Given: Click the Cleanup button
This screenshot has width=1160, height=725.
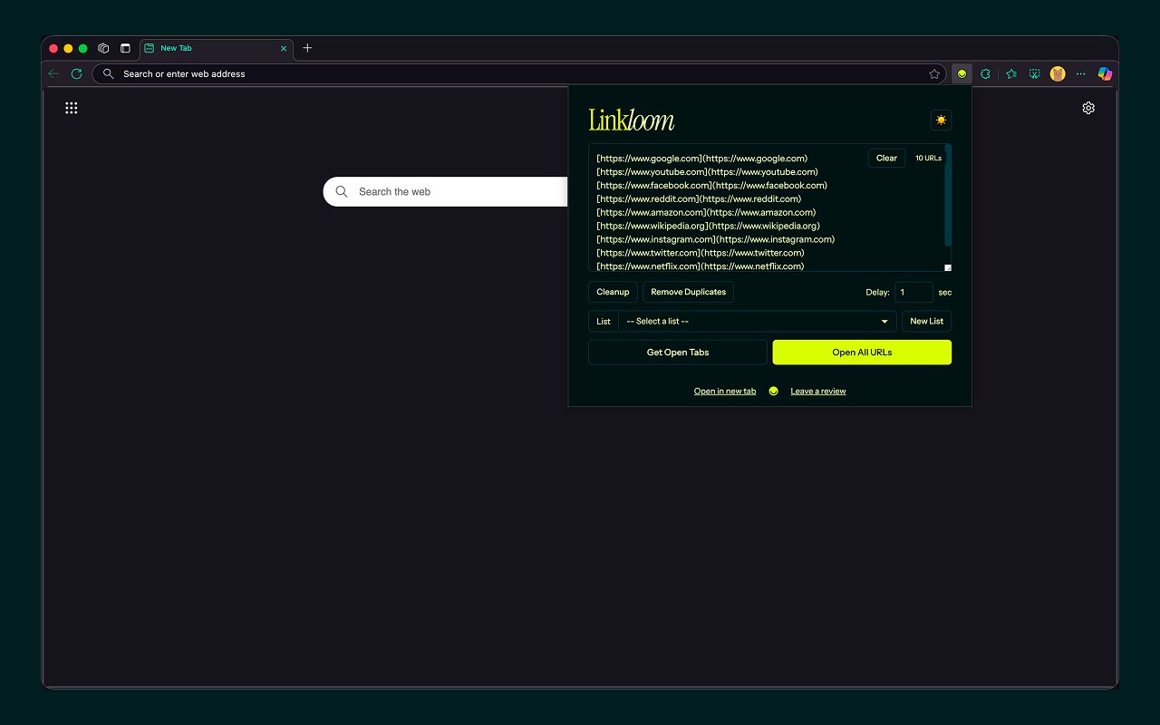Looking at the screenshot, I should 613,292.
